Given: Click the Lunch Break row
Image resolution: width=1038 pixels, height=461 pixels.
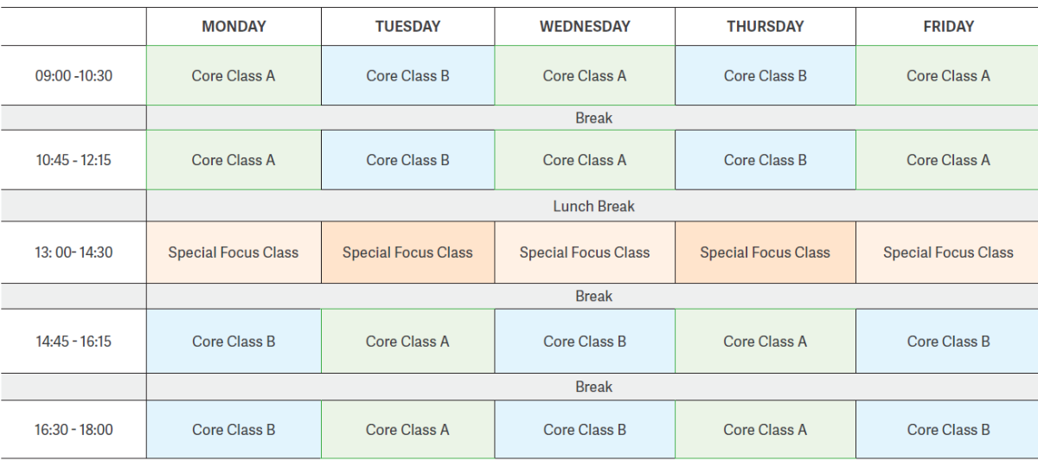Looking at the screenshot, I should 593,206.
